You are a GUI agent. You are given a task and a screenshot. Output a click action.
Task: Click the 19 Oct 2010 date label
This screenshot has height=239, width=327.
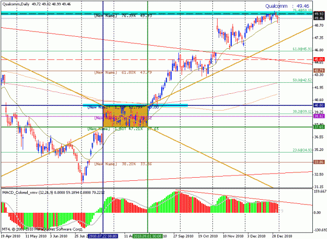pyautogui.click(x=208, y=236)
